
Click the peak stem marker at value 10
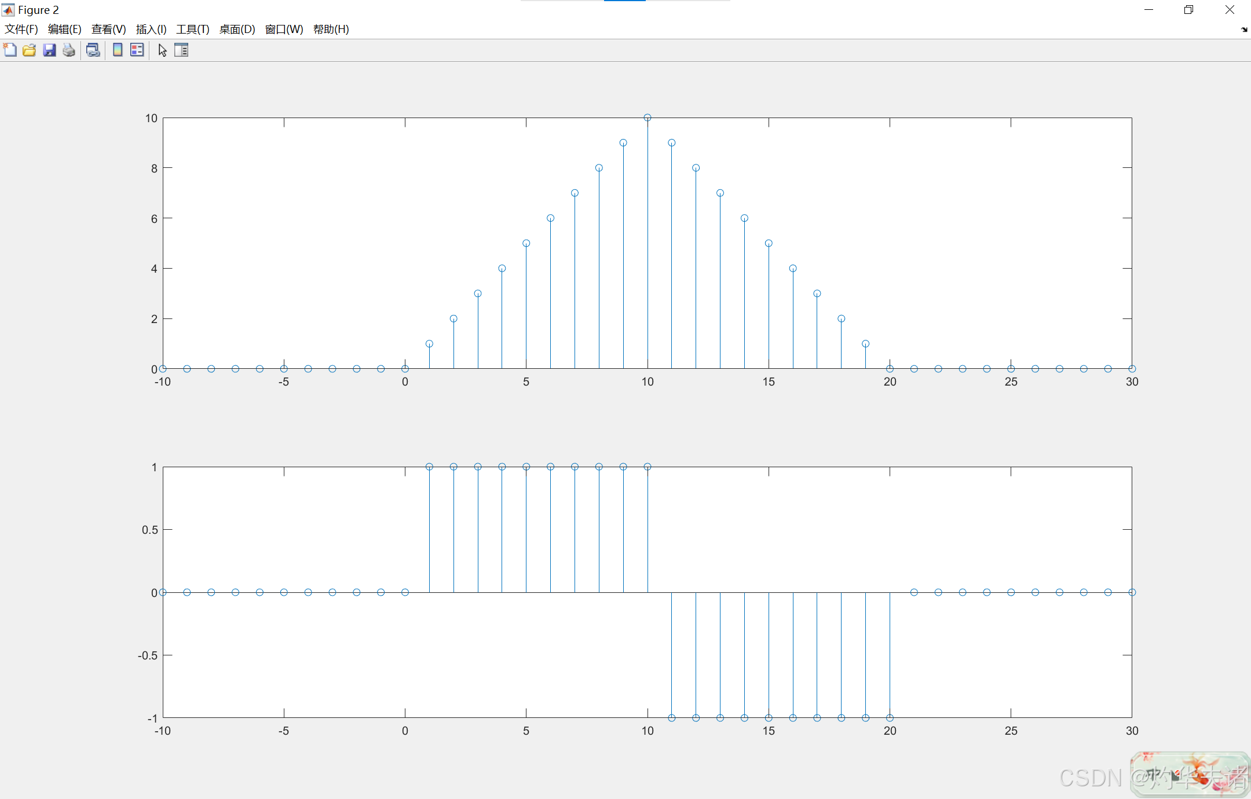click(x=648, y=118)
